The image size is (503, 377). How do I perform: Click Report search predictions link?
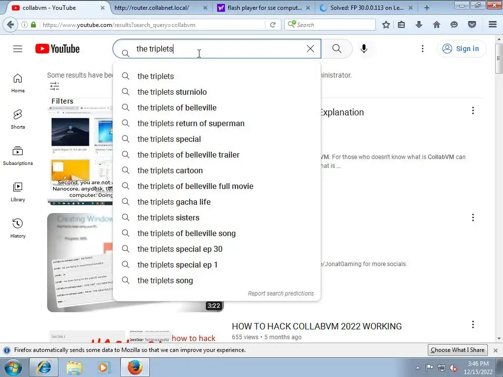pos(280,294)
